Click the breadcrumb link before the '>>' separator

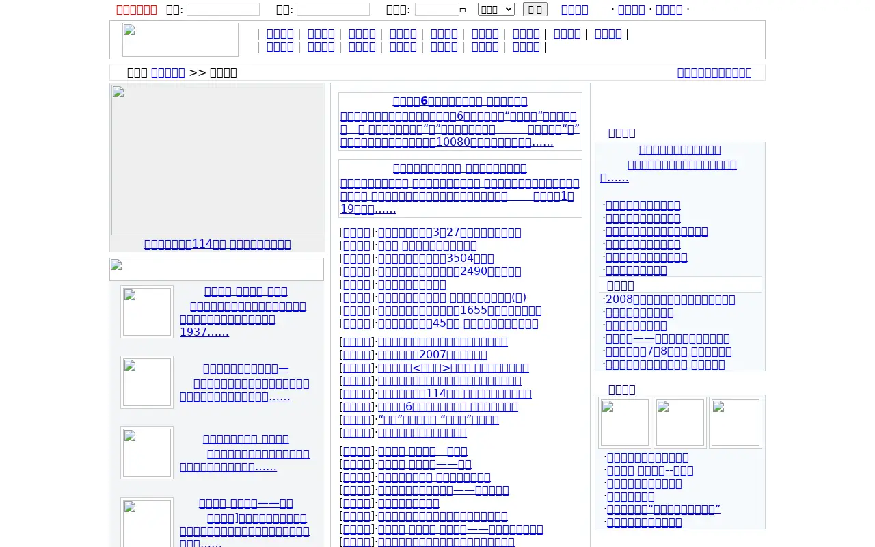(168, 72)
